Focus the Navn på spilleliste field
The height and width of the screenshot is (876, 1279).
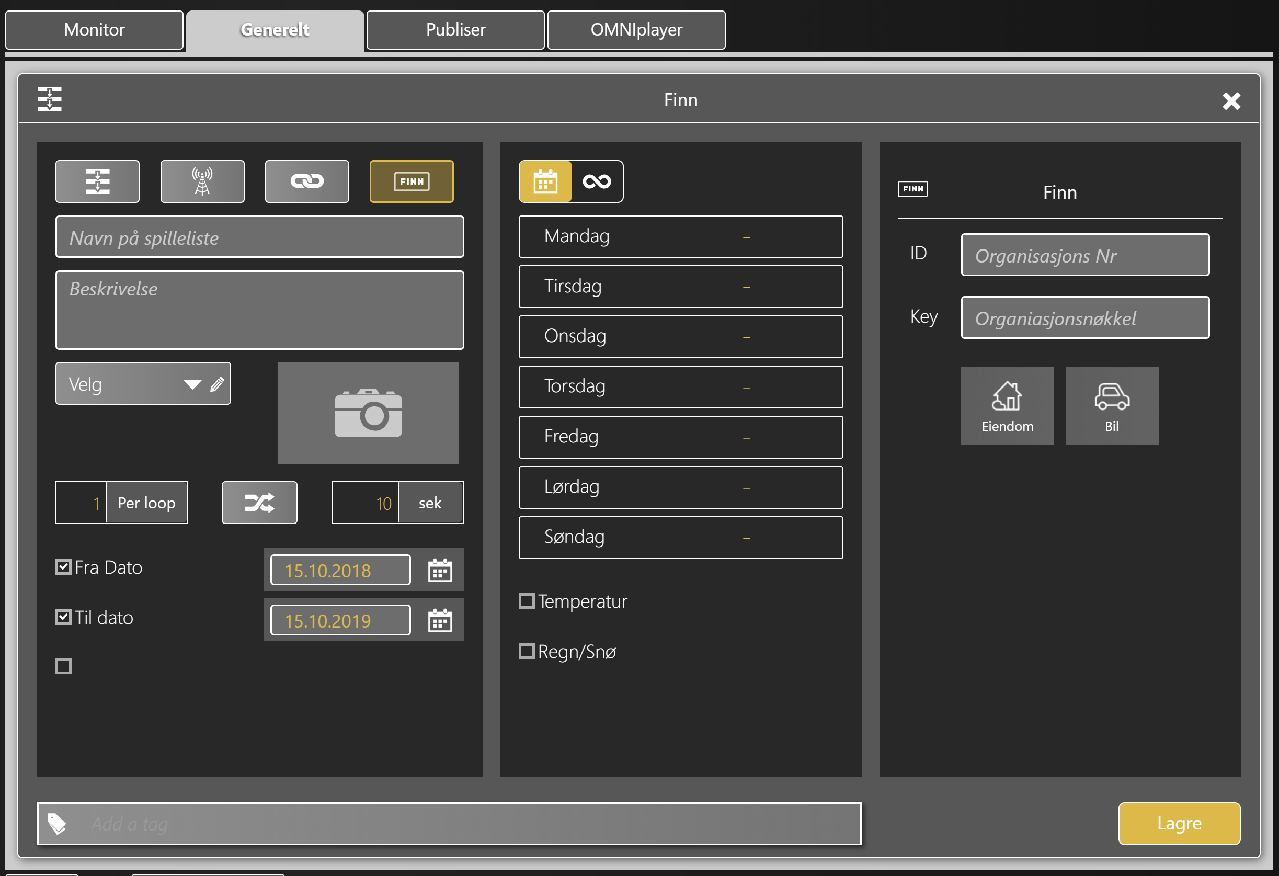tap(260, 237)
